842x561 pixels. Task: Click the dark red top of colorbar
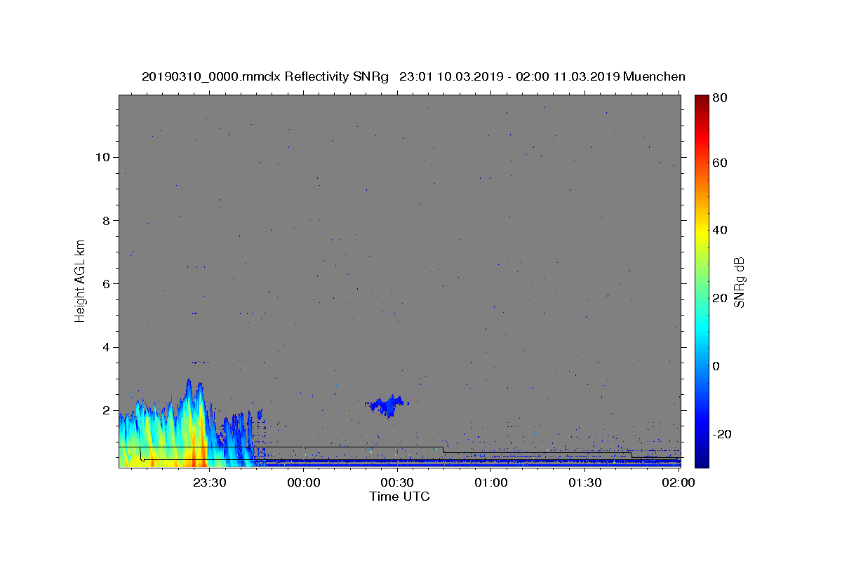(x=702, y=100)
